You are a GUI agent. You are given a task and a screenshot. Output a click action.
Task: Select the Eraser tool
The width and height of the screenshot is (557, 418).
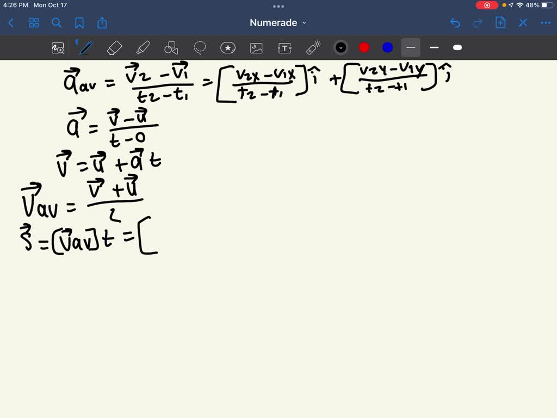[115, 47]
